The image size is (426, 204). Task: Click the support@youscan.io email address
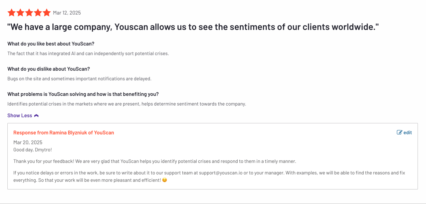click(221, 173)
